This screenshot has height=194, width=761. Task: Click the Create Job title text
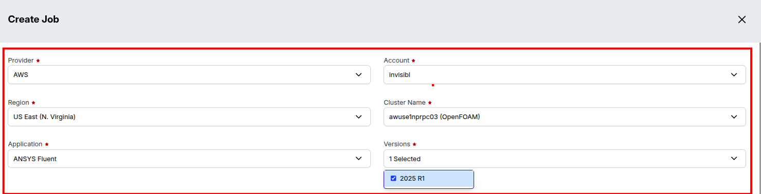point(33,20)
